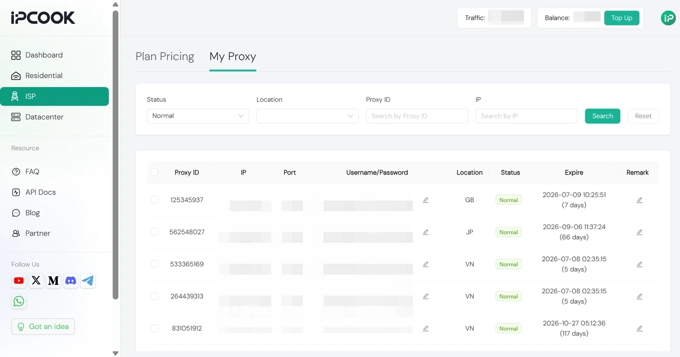Click the sidebar scroll up arrow
This screenshot has height=357, width=680.
click(x=115, y=4)
